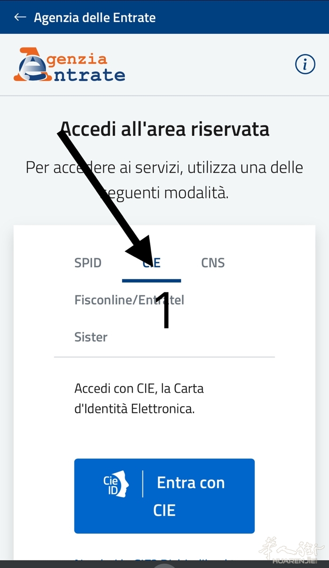
Task: Tap the CieID face icon
Action: [116, 484]
